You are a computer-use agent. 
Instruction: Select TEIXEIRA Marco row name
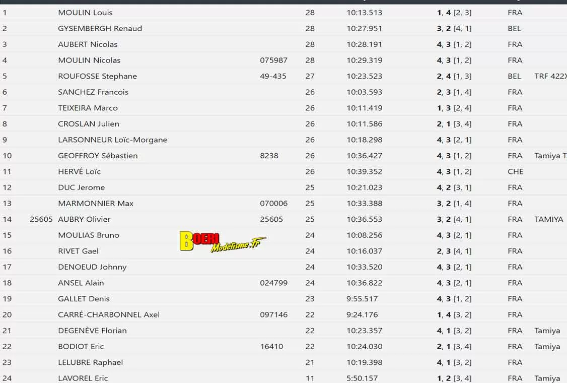(x=88, y=108)
